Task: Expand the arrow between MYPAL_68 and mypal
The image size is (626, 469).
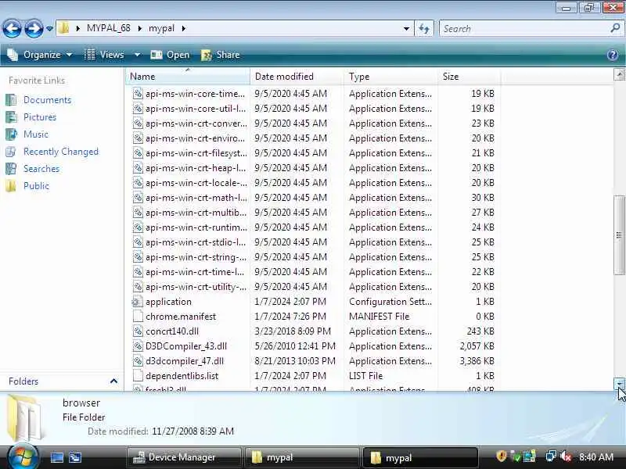Action: pyautogui.click(x=140, y=28)
